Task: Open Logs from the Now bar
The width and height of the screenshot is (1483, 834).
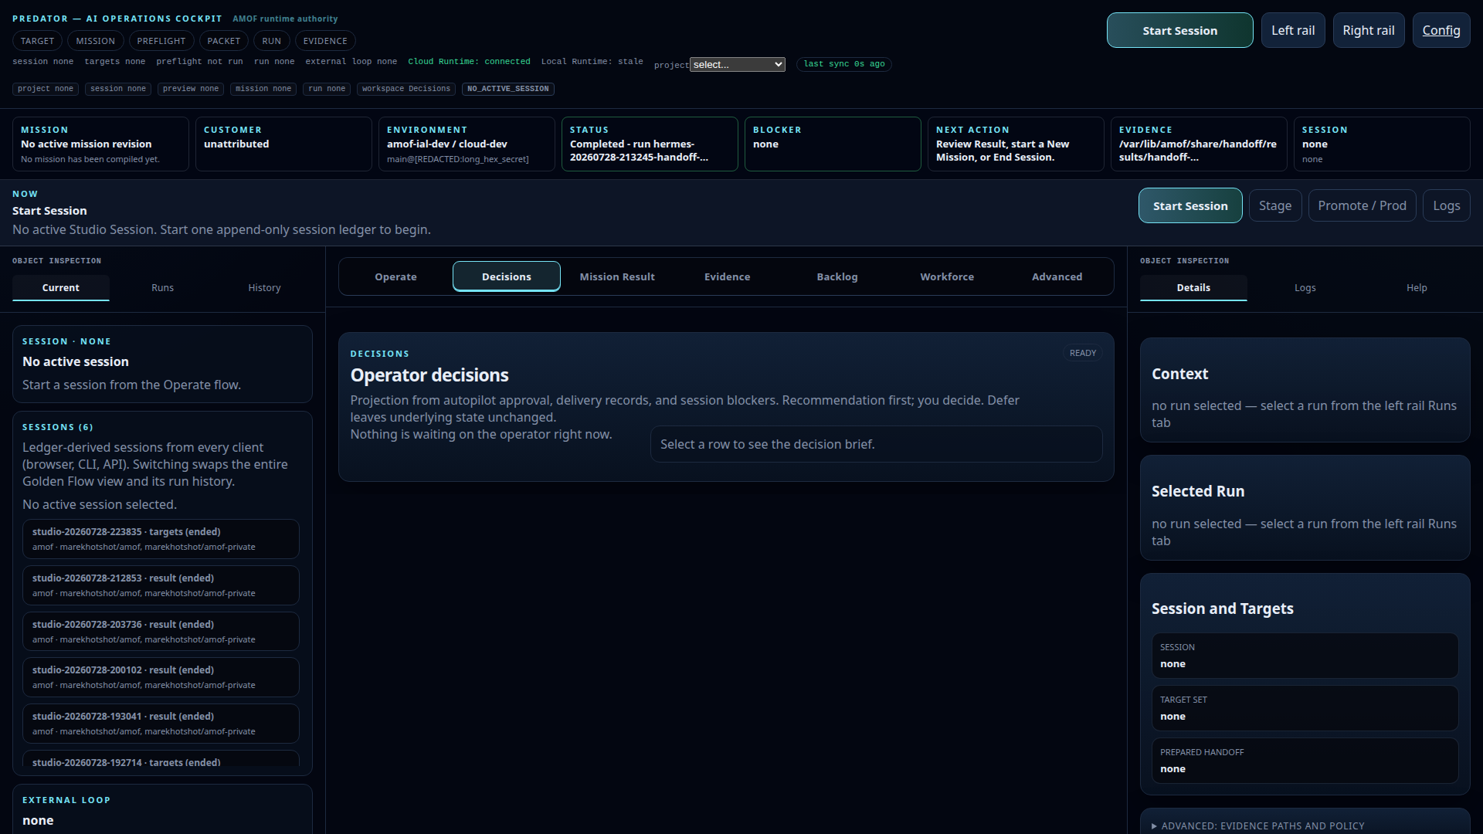Action: [1446, 205]
